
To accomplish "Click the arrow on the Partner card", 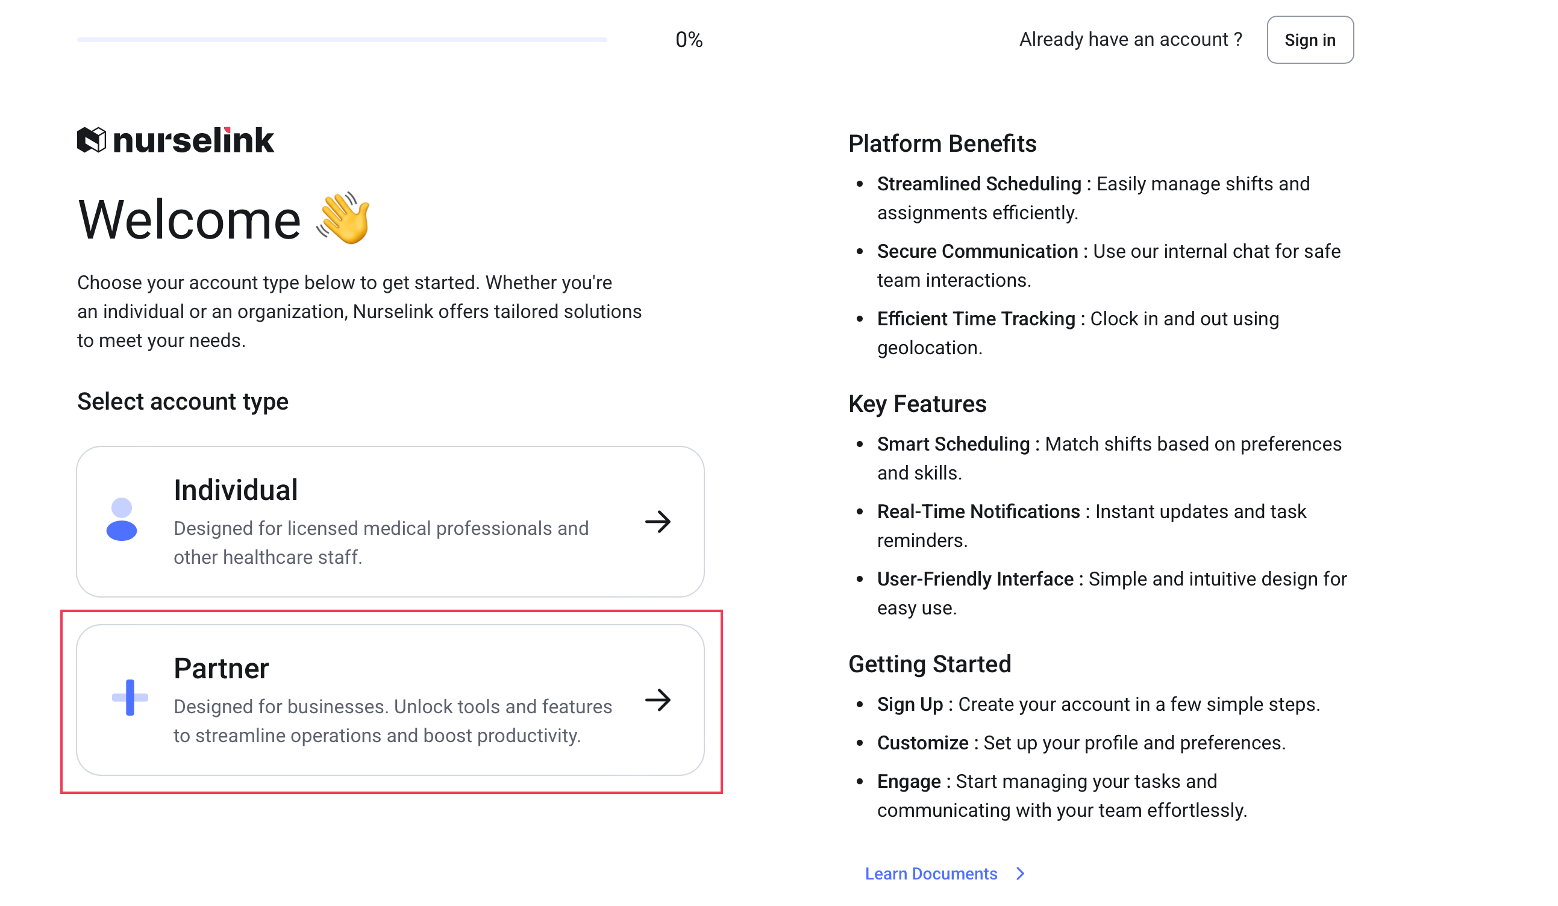I will click(x=658, y=700).
